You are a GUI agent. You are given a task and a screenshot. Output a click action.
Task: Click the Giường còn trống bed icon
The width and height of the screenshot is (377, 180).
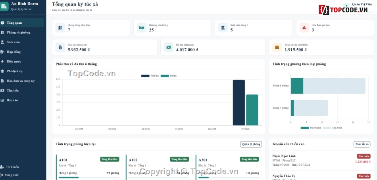tap(142, 28)
